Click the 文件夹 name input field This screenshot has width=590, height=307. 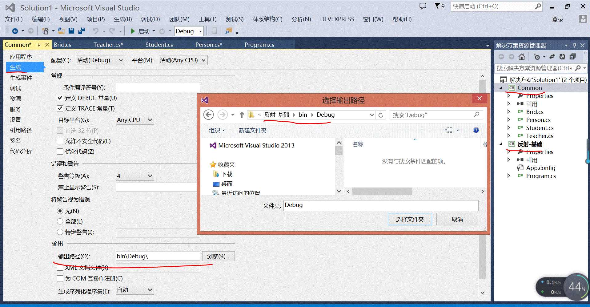(381, 205)
